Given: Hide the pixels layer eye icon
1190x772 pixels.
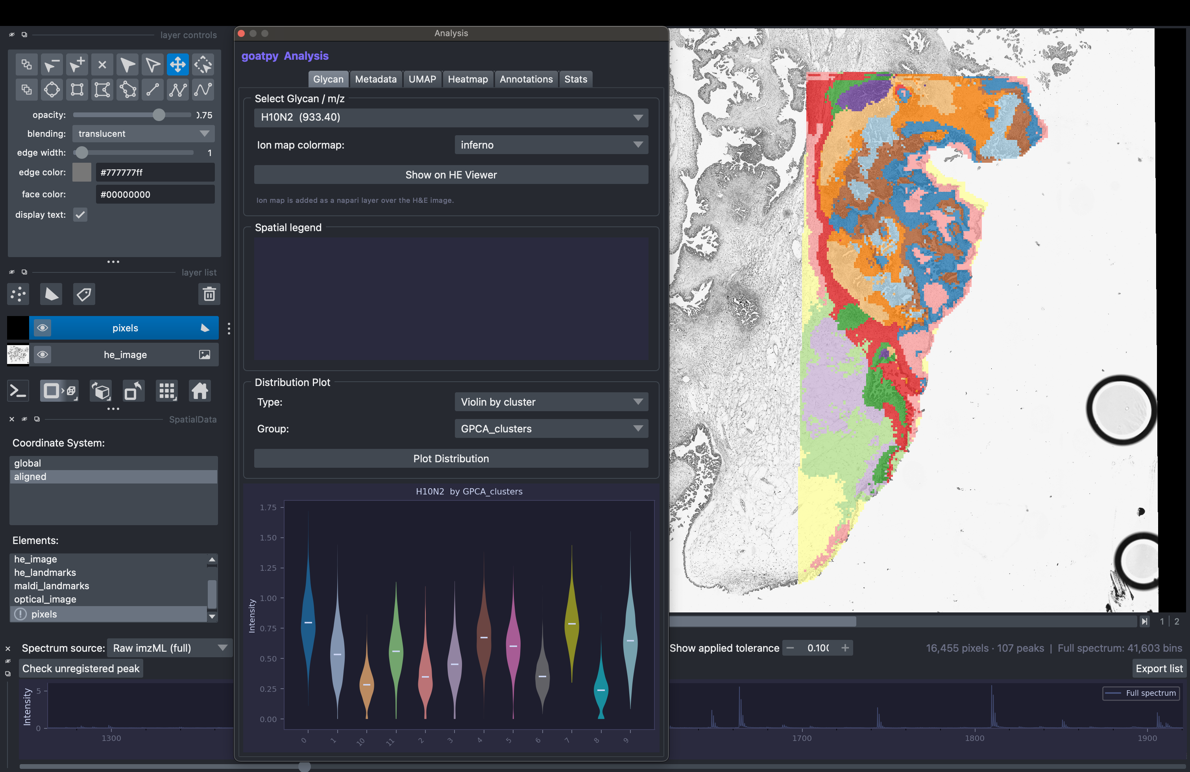Looking at the screenshot, I should [42, 328].
